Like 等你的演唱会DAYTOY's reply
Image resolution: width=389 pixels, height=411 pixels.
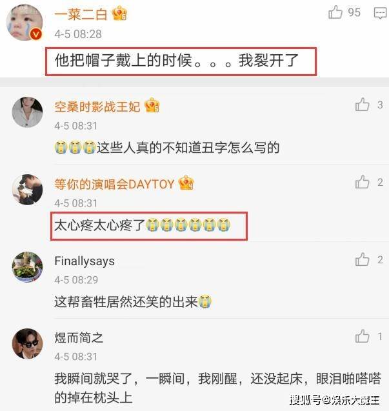click(x=363, y=182)
